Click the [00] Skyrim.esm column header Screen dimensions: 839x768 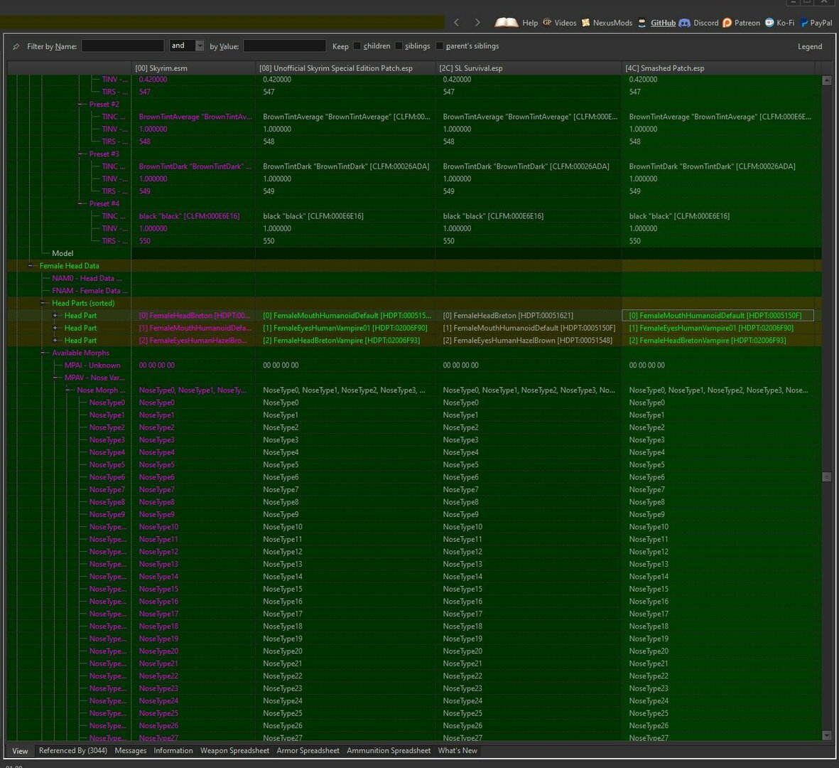(193, 68)
